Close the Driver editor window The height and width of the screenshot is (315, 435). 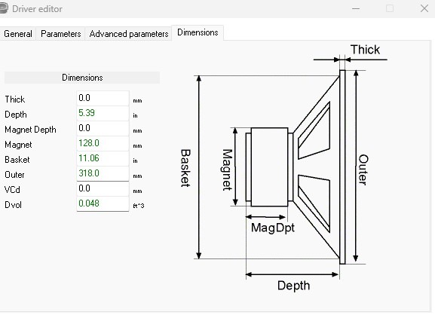pos(424,8)
